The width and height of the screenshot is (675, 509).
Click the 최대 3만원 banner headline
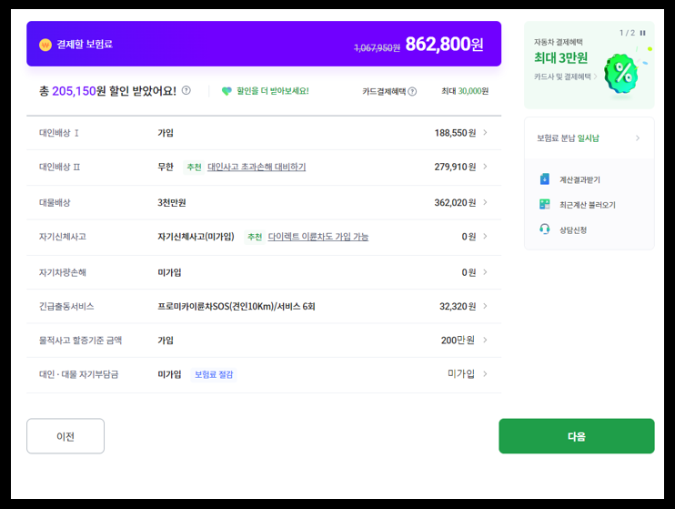click(561, 57)
